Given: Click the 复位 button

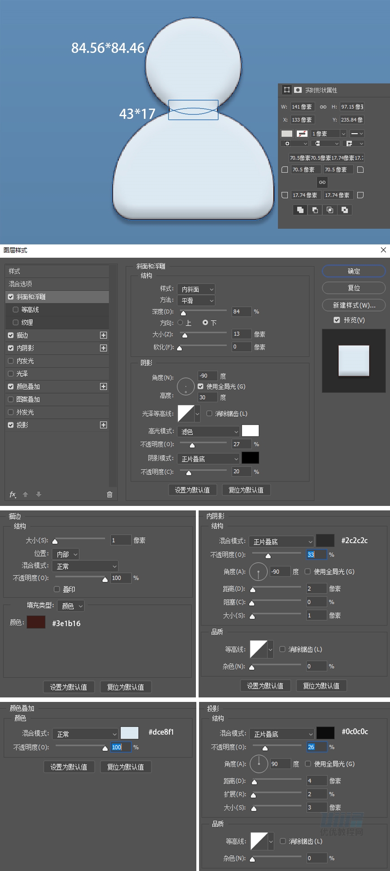Looking at the screenshot, I should click(354, 288).
